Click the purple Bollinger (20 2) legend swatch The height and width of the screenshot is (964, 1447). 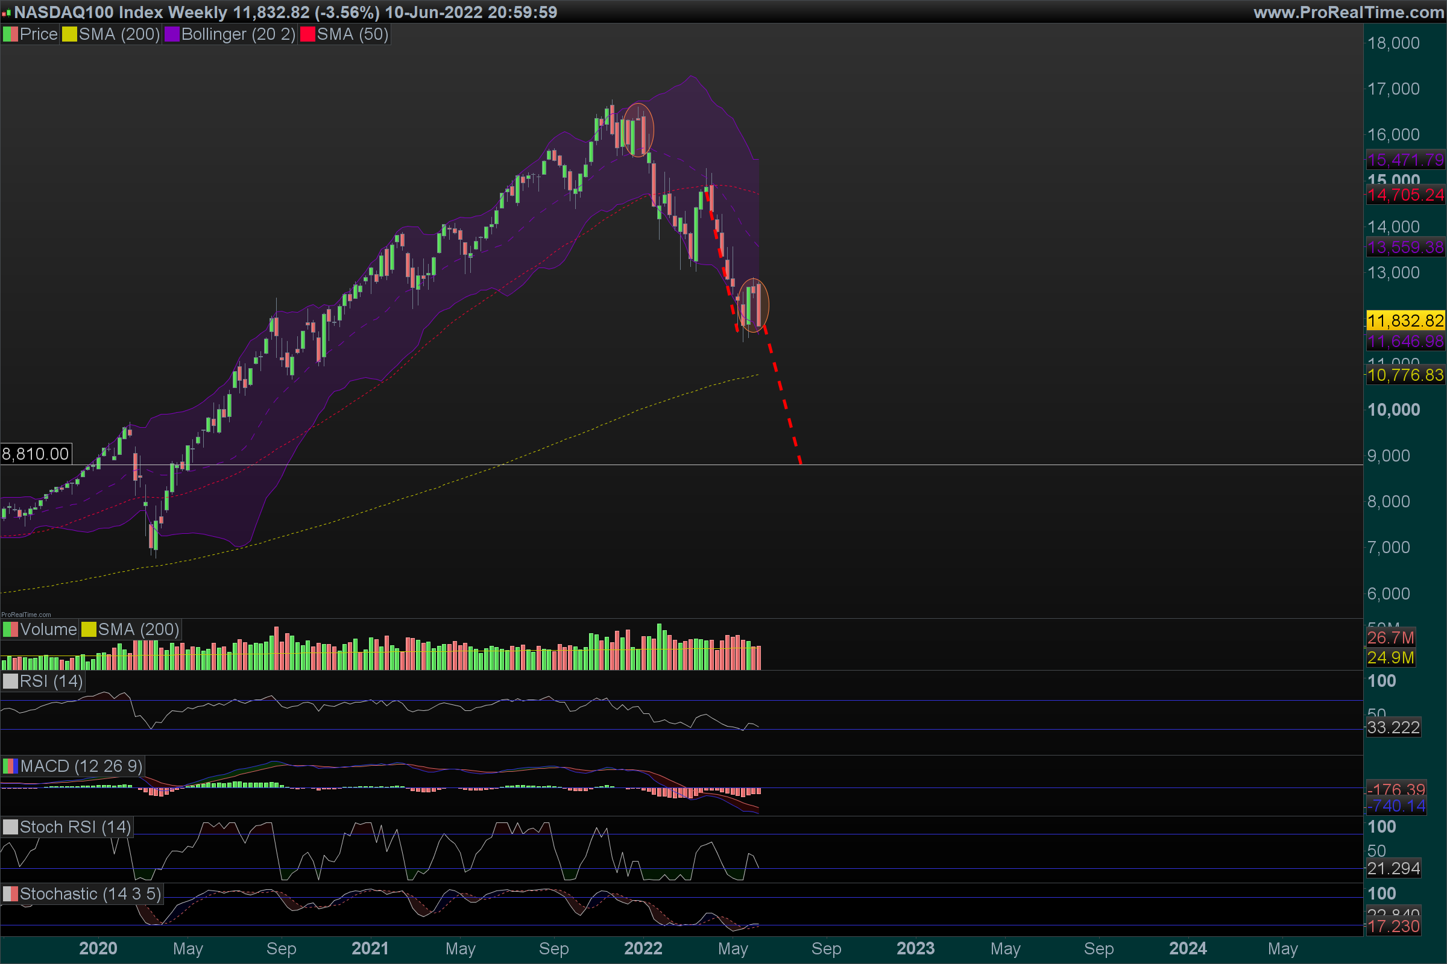(172, 34)
